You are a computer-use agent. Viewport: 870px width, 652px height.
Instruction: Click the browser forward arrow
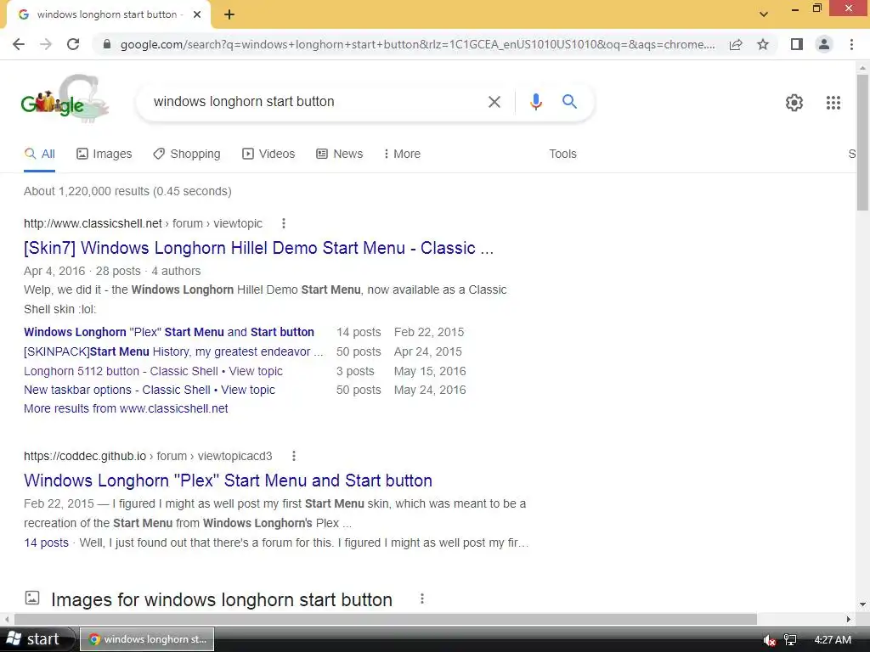click(x=46, y=44)
